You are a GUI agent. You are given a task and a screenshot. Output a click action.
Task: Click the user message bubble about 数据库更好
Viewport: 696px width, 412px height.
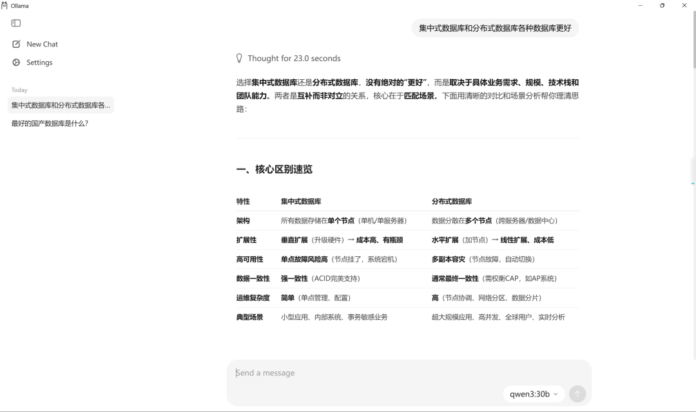pos(495,28)
